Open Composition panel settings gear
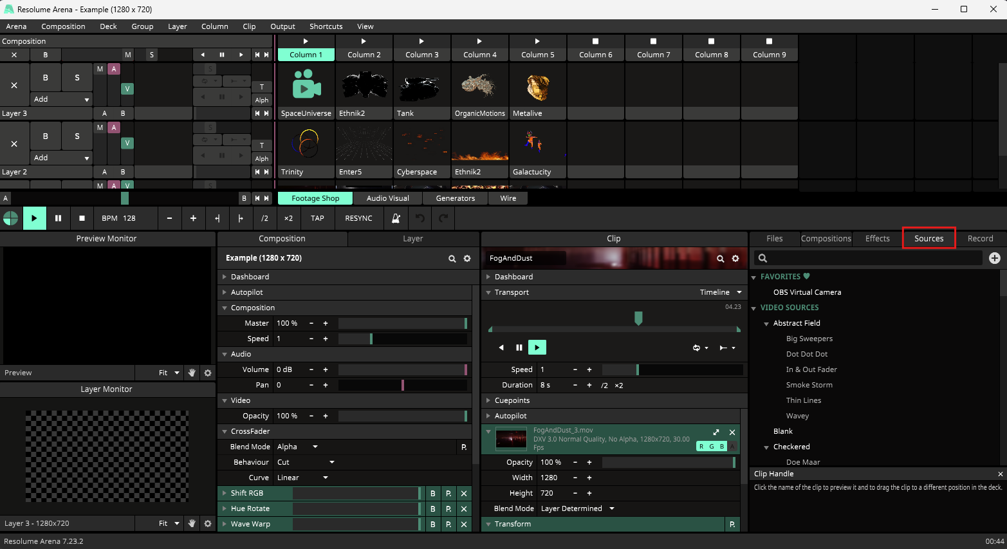Screen dimensions: 1007x549 pyautogui.click(x=467, y=258)
